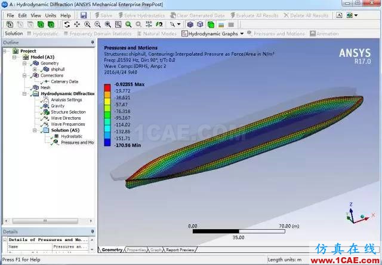
Task: Click the pin icon of Outline panel
Action: (x=93, y=42)
